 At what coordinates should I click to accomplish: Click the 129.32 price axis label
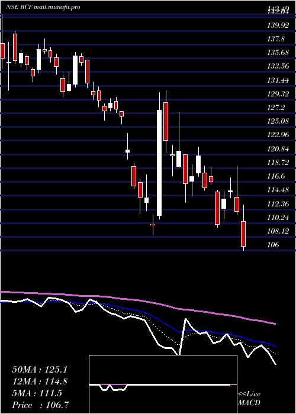[x=278, y=93]
